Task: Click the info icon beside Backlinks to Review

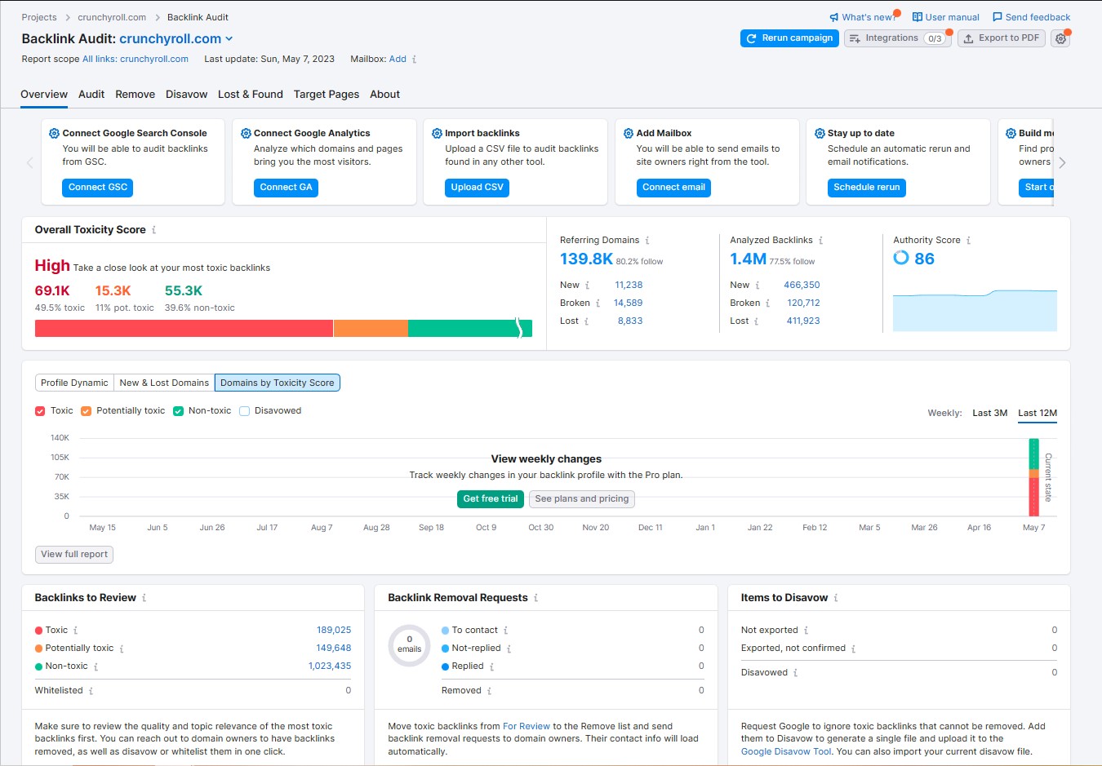Action: tap(144, 598)
